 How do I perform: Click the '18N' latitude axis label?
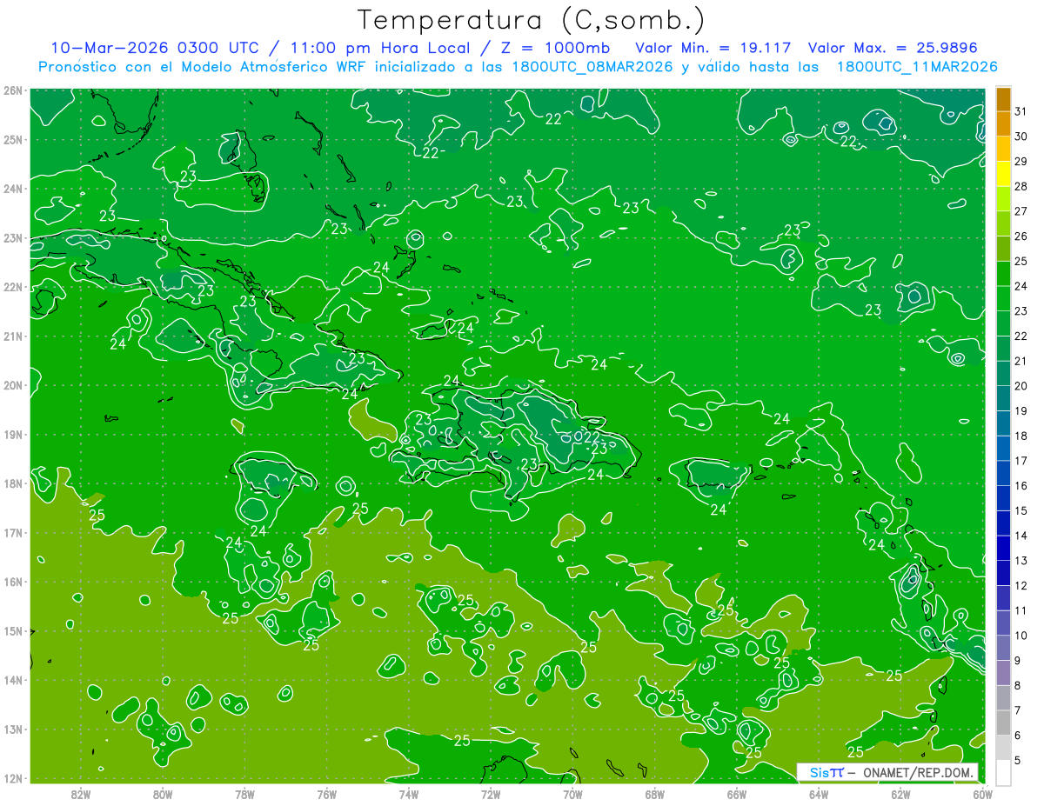point(14,483)
